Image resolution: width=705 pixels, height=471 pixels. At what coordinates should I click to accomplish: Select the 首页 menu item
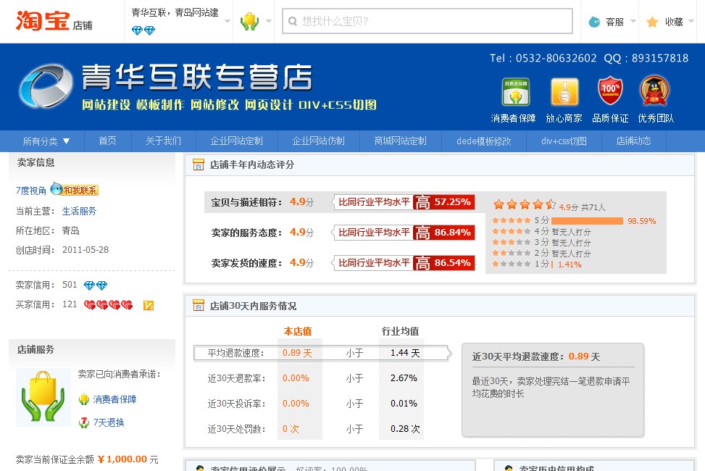107,141
